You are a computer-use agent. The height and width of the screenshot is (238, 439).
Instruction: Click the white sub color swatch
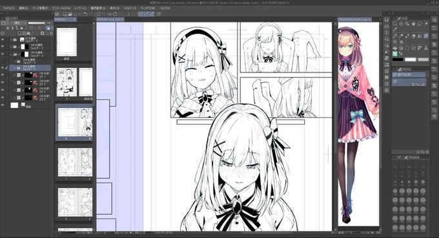point(411,59)
